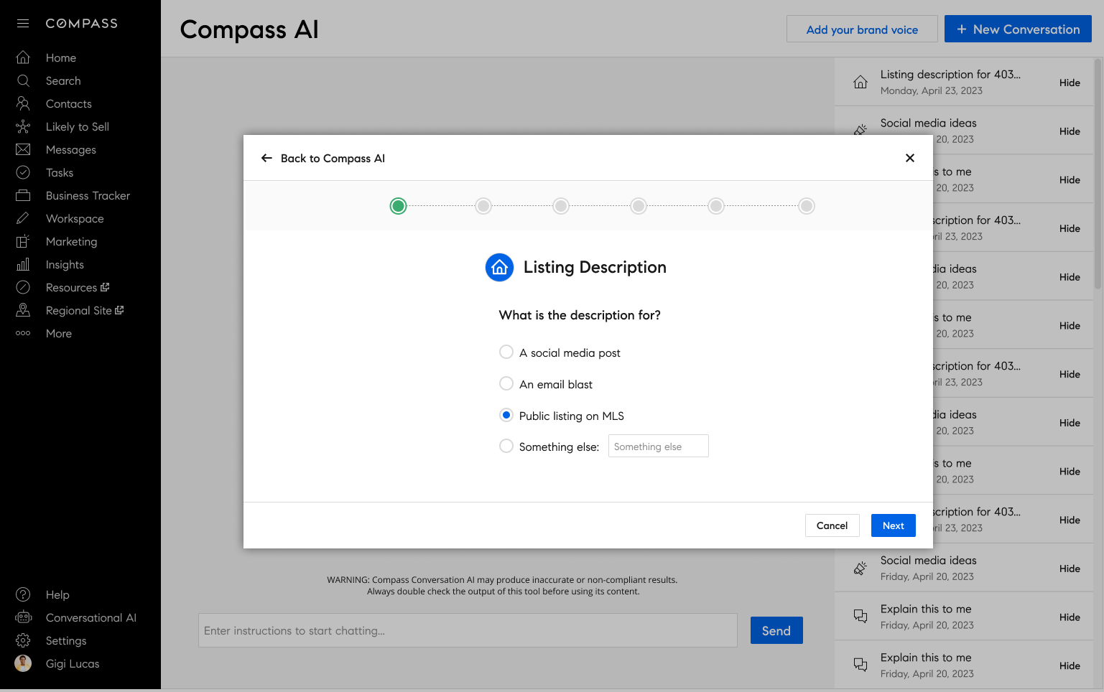Click the last progress step dot
The image size is (1104, 692).
click(x=807, y=206)
